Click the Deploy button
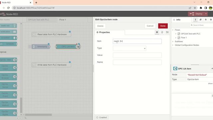Screen dimensions: 213x120 [x=196, y=14]
